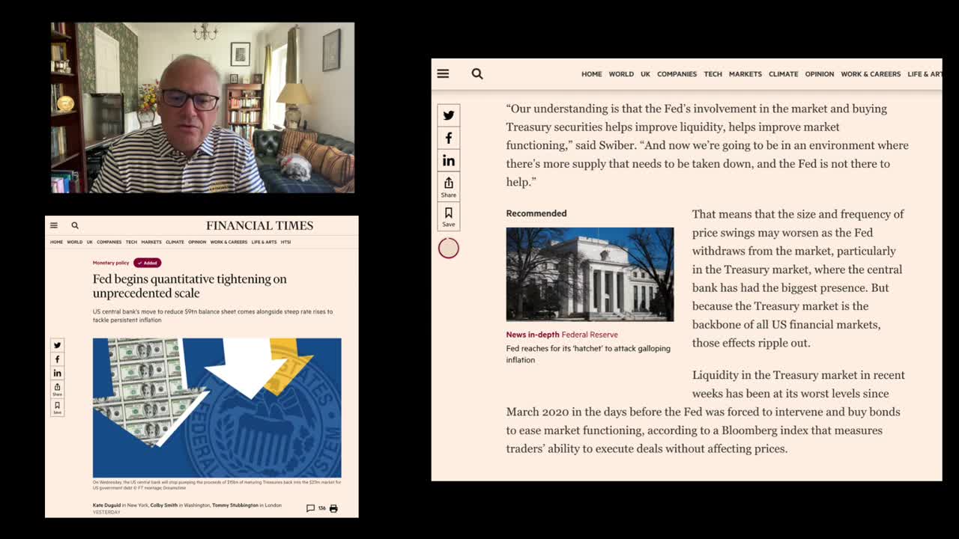Open the dollar arrows article image
The image size is (959, 539).
click(x=217, y=408)
